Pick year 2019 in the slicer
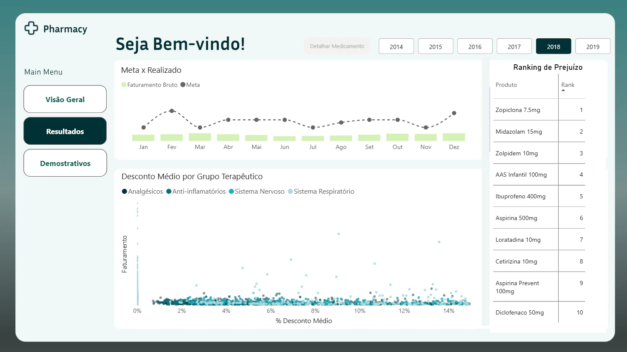Screen dimensions: 627x352 (593, 46)
